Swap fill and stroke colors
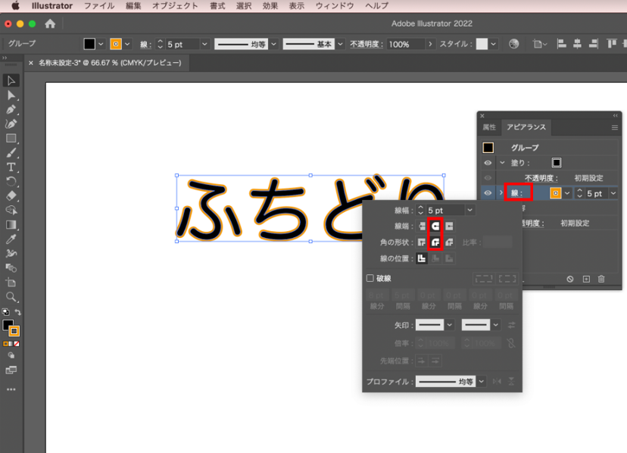The height and width of the screenshot is (453, 627). coord(17,312)
